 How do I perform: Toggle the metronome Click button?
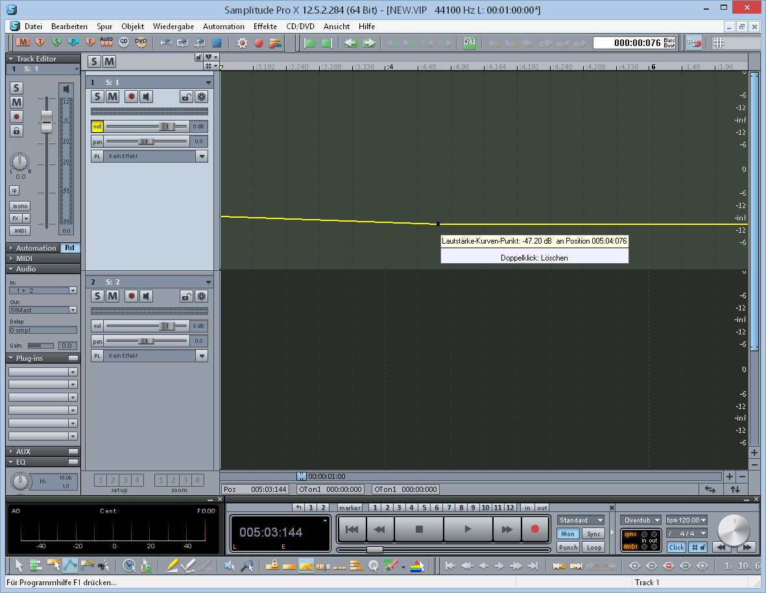(676, 547)
